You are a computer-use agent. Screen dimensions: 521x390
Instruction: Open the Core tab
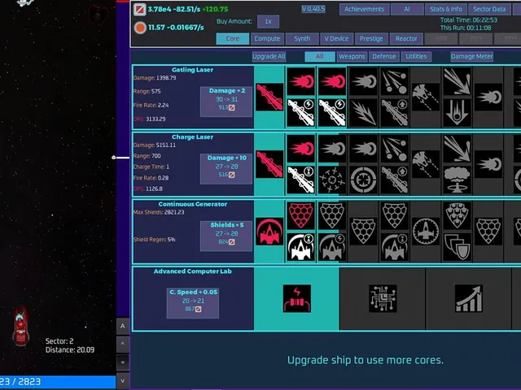(232, 39)
